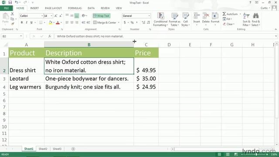This screenshot has width=279, height=157.
Task: Click the Paste clipboard icon
Action: point(5,17)
